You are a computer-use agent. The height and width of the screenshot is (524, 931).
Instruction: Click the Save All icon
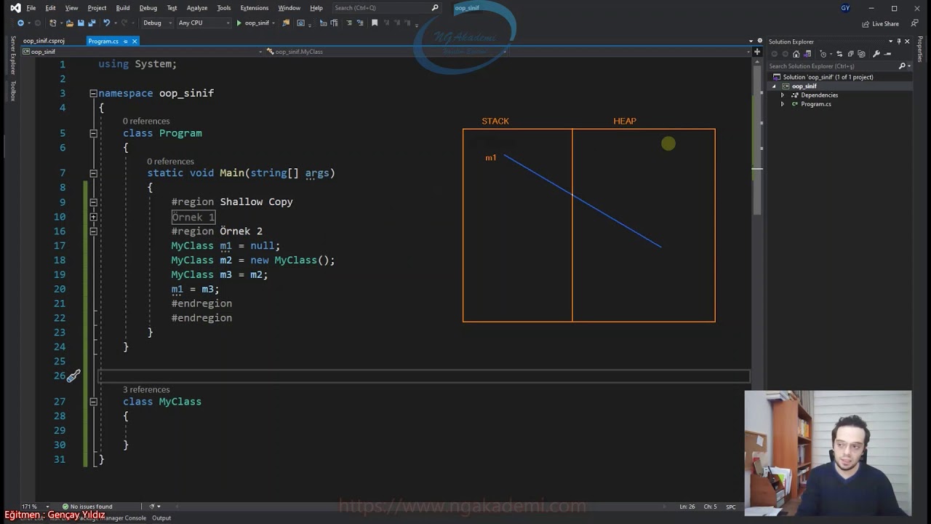click(92, 23)
